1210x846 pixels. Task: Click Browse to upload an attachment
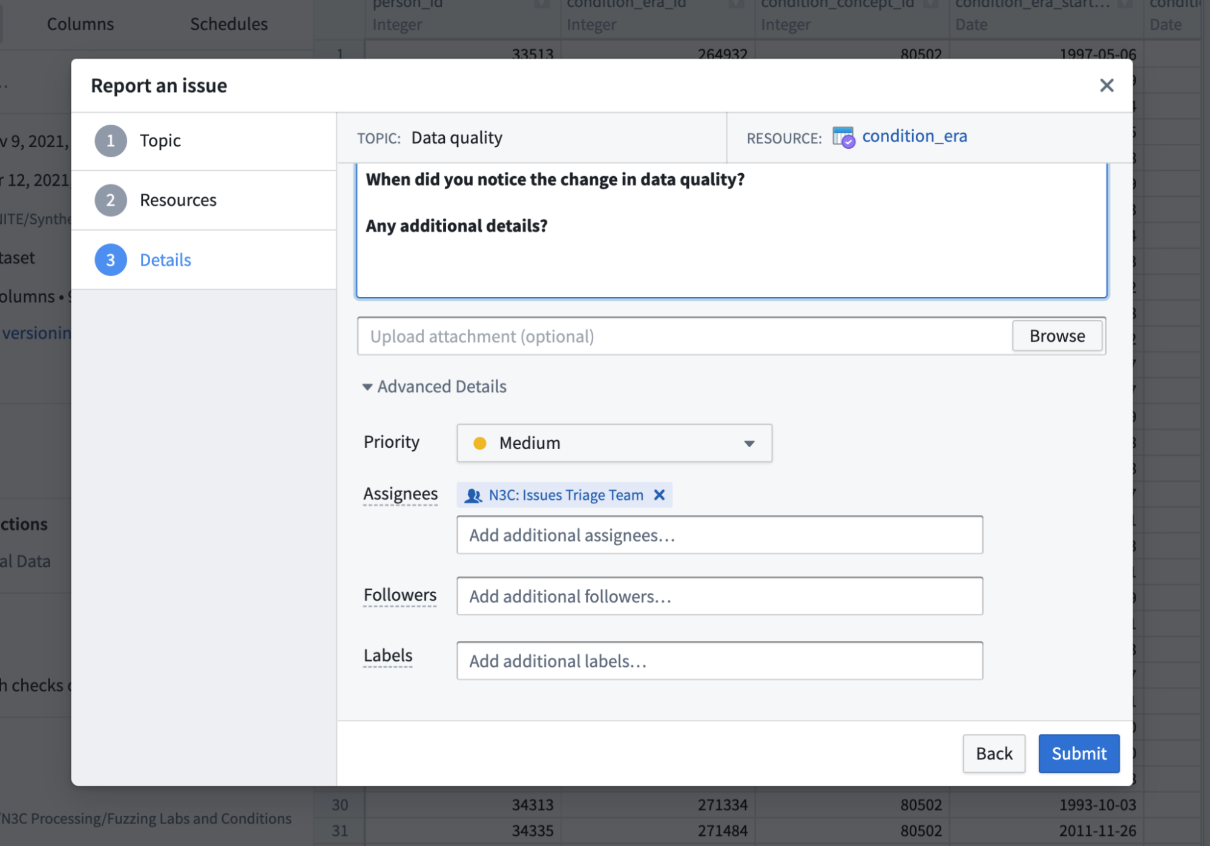1056,336
